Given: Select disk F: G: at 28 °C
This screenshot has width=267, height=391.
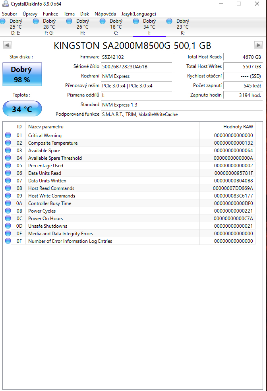Looking at the screenshot, I should click(x=49, y=27).
